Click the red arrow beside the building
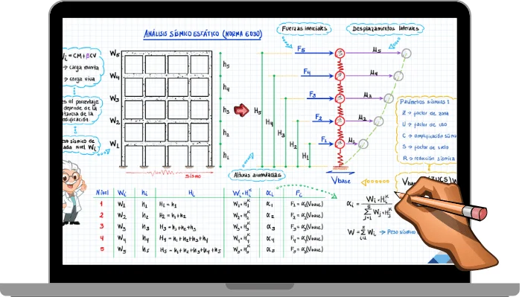Screen dimensions: 522x297 (241, 110)
